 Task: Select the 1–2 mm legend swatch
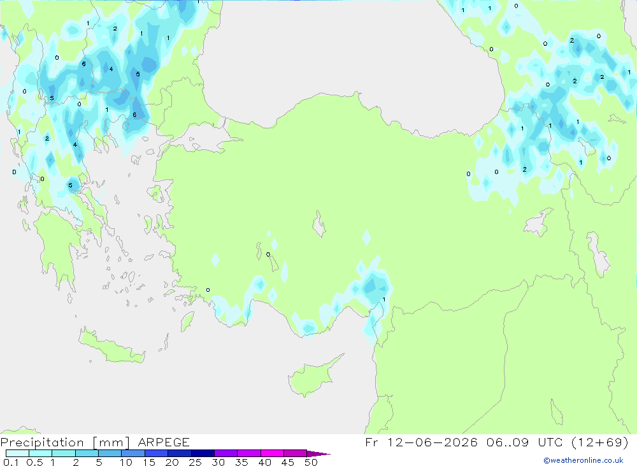coord(64,453)
